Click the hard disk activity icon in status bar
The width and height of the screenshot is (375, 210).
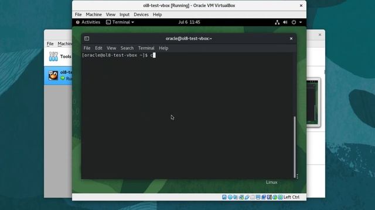pos(224,197)
